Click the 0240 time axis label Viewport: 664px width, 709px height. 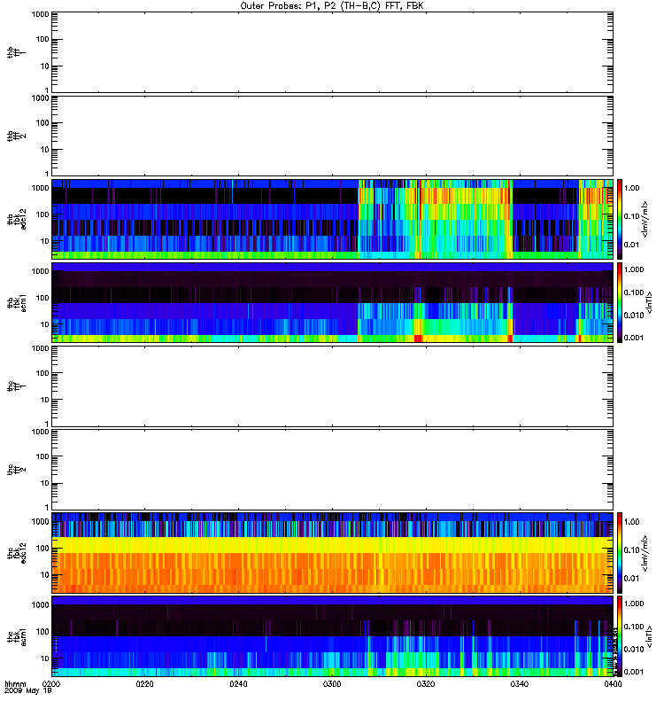tap(238, 684)
